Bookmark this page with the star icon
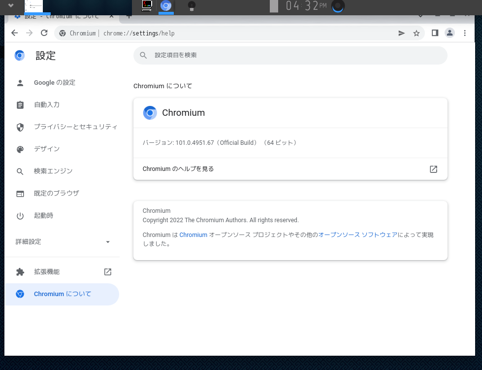 (x=416, y=33)
